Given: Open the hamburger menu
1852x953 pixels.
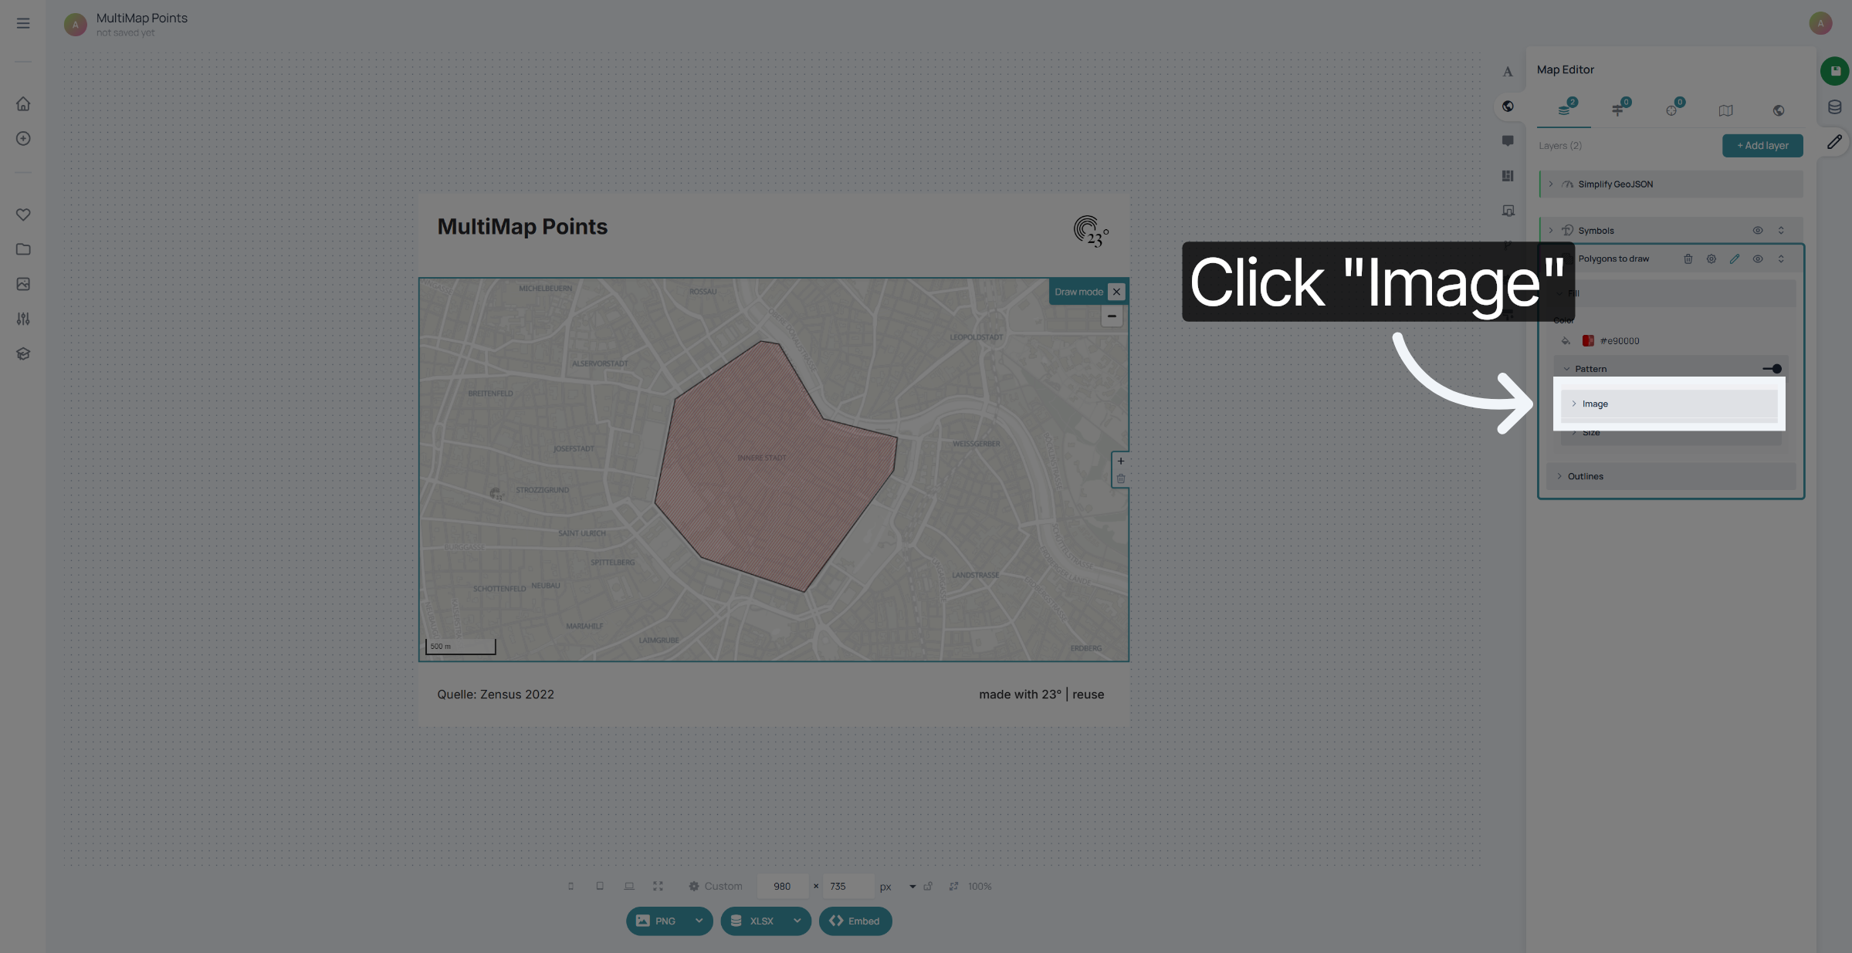Looking at the screenshot, I should 23,23.
